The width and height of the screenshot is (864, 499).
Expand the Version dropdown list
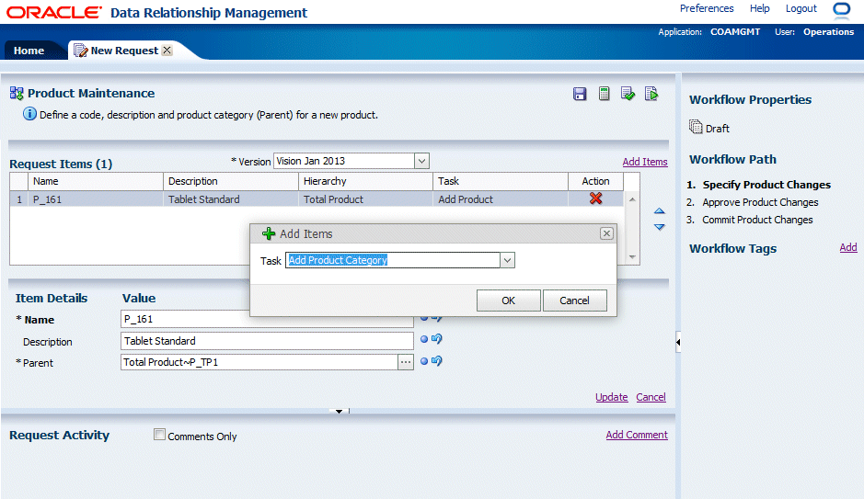coord(421,161)
